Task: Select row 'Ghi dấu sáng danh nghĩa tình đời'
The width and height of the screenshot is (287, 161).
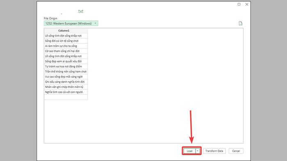Action: 66,82
